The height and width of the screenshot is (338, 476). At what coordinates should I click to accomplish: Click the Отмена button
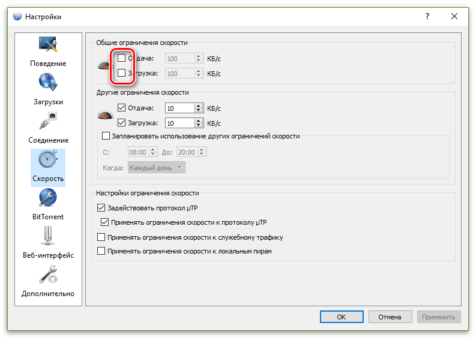[x=390, y=317]
